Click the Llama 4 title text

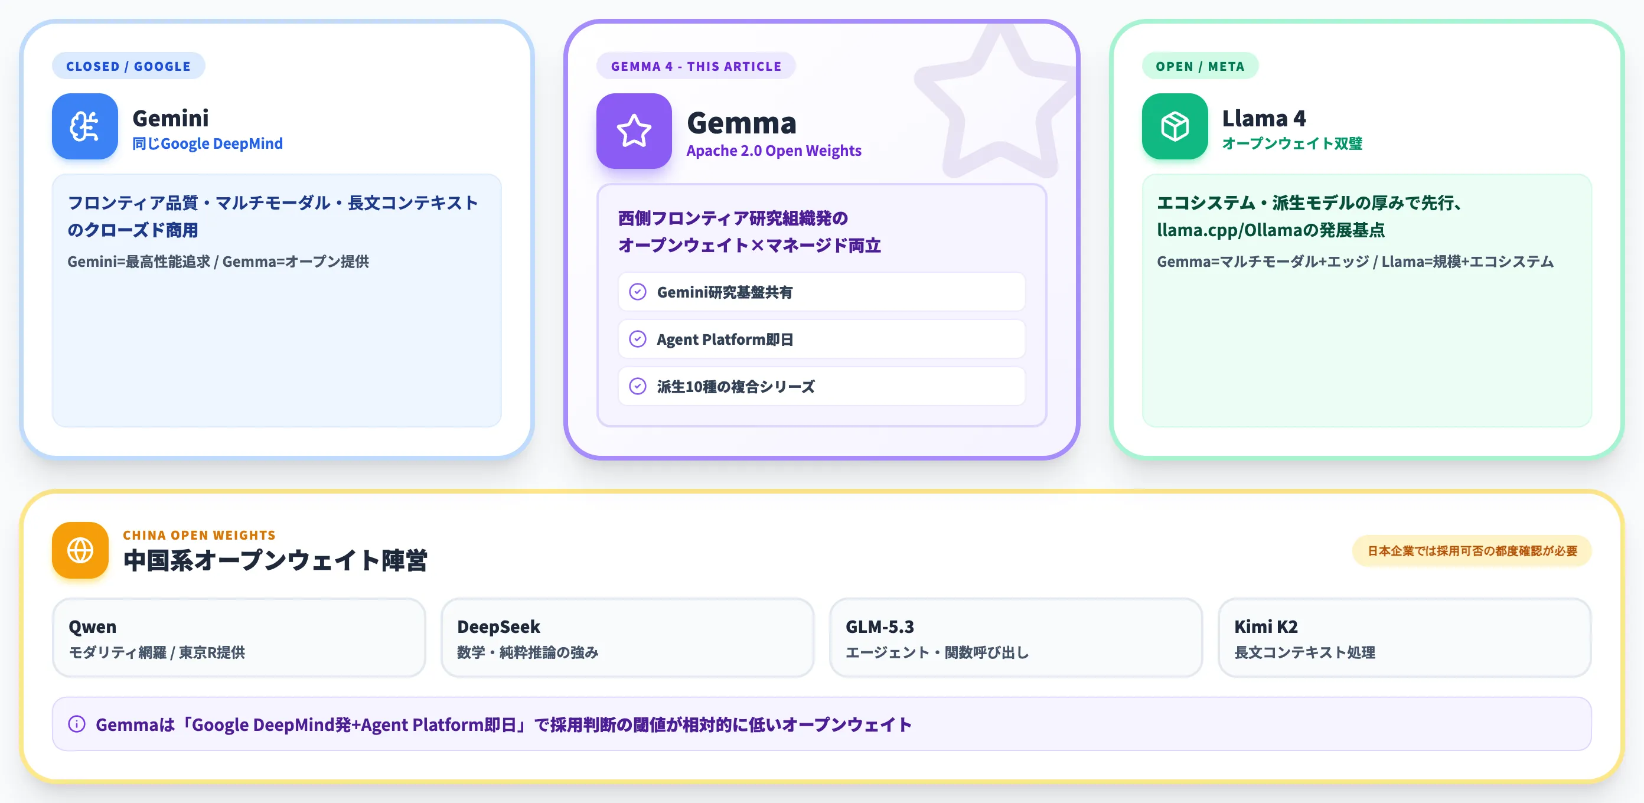pos(1264,118)
